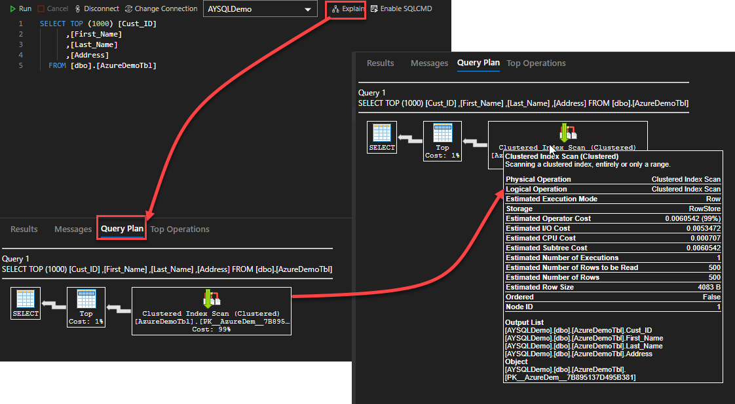Click the Ordered False row

tap(612, 297)
